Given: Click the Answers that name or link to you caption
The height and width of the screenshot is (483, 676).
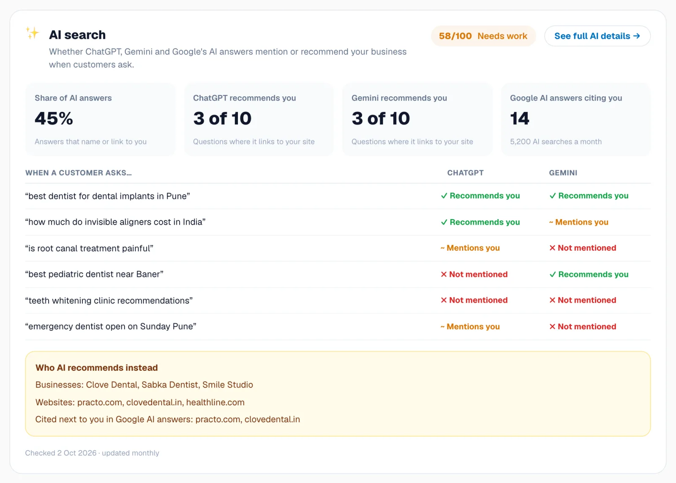Looking at the screenshot, I should coord(90,142).
